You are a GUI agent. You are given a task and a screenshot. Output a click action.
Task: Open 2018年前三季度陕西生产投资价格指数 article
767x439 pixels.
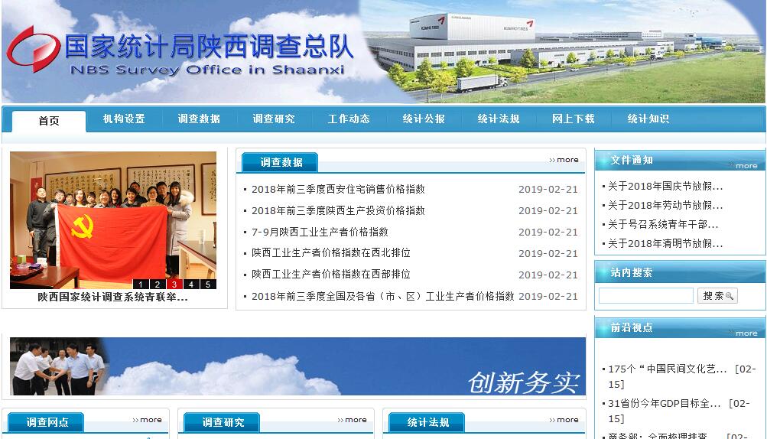tap(338, 210)
